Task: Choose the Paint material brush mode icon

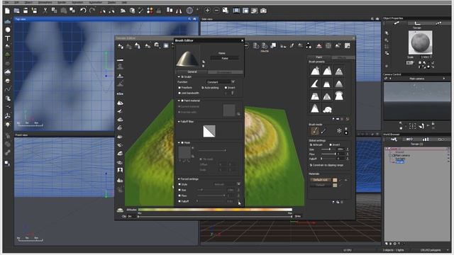Action: pyautogui.click(x=323, y=131)
